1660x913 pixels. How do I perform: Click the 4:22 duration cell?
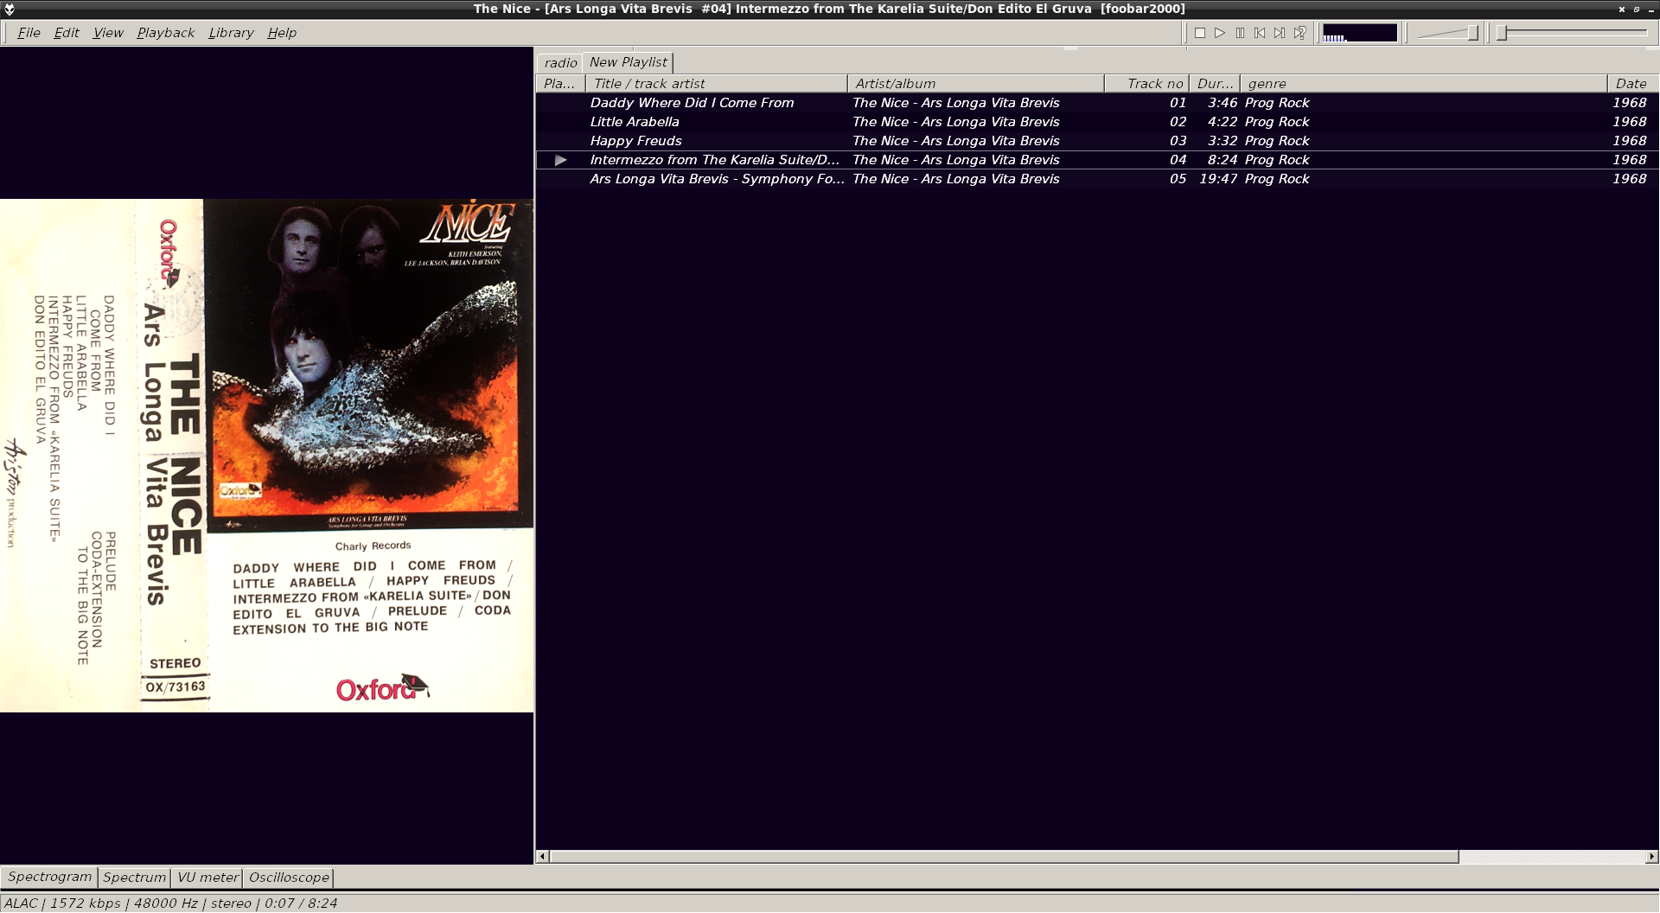[x=1223, y=122]
